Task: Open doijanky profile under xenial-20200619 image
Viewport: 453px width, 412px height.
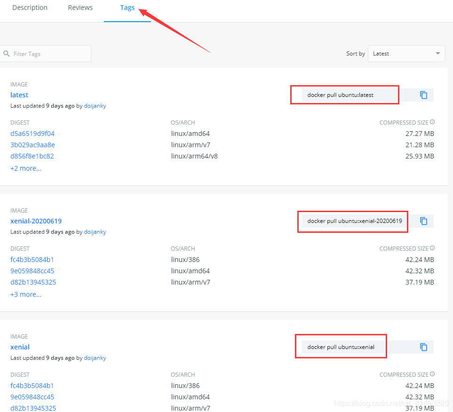Action: tap(95, 232)
